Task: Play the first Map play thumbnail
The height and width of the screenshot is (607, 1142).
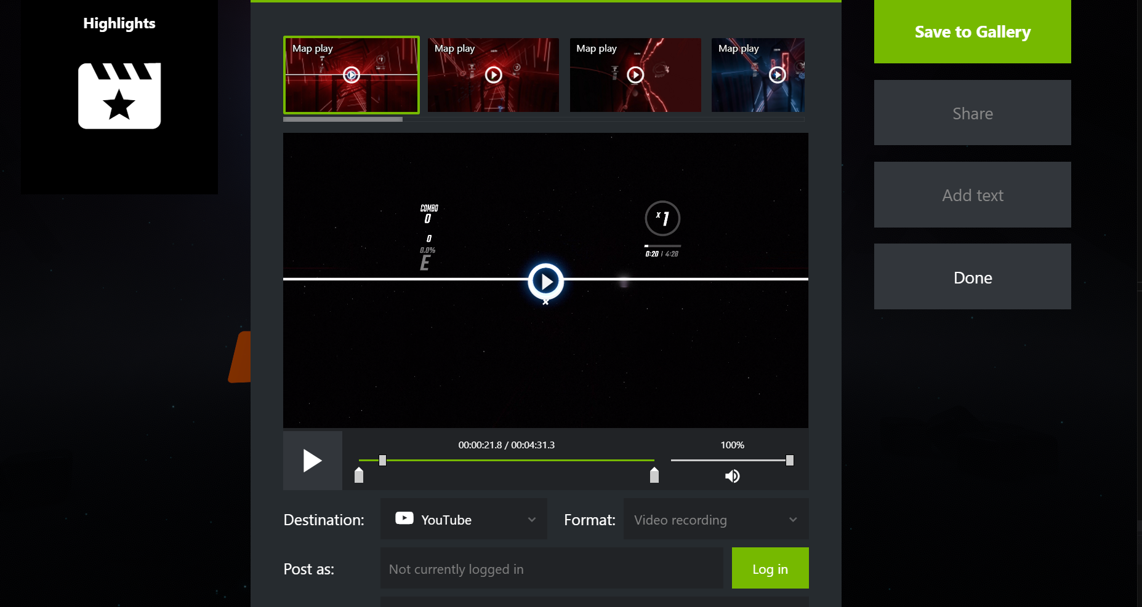Action: click(x=351, y=75)
